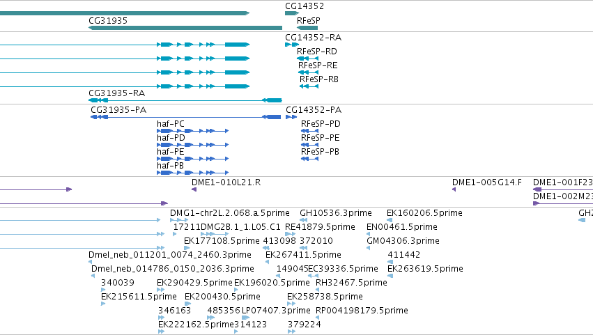Click the RFeSP-RB transcript label
The height and width of the screenshot is (335, 593).
point(319,79)
